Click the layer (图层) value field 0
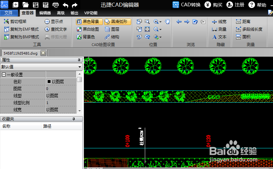The image size is (273, 169). pos(61,89)
